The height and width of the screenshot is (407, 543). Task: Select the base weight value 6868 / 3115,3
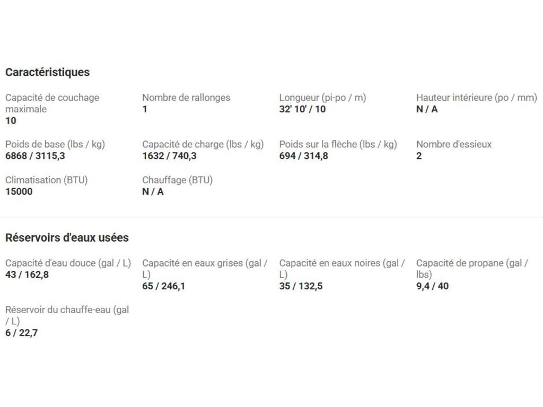(x=35, y=156)
